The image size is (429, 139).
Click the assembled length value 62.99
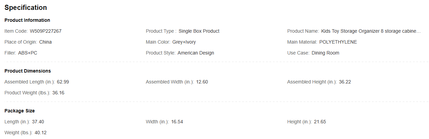point(63,82)
